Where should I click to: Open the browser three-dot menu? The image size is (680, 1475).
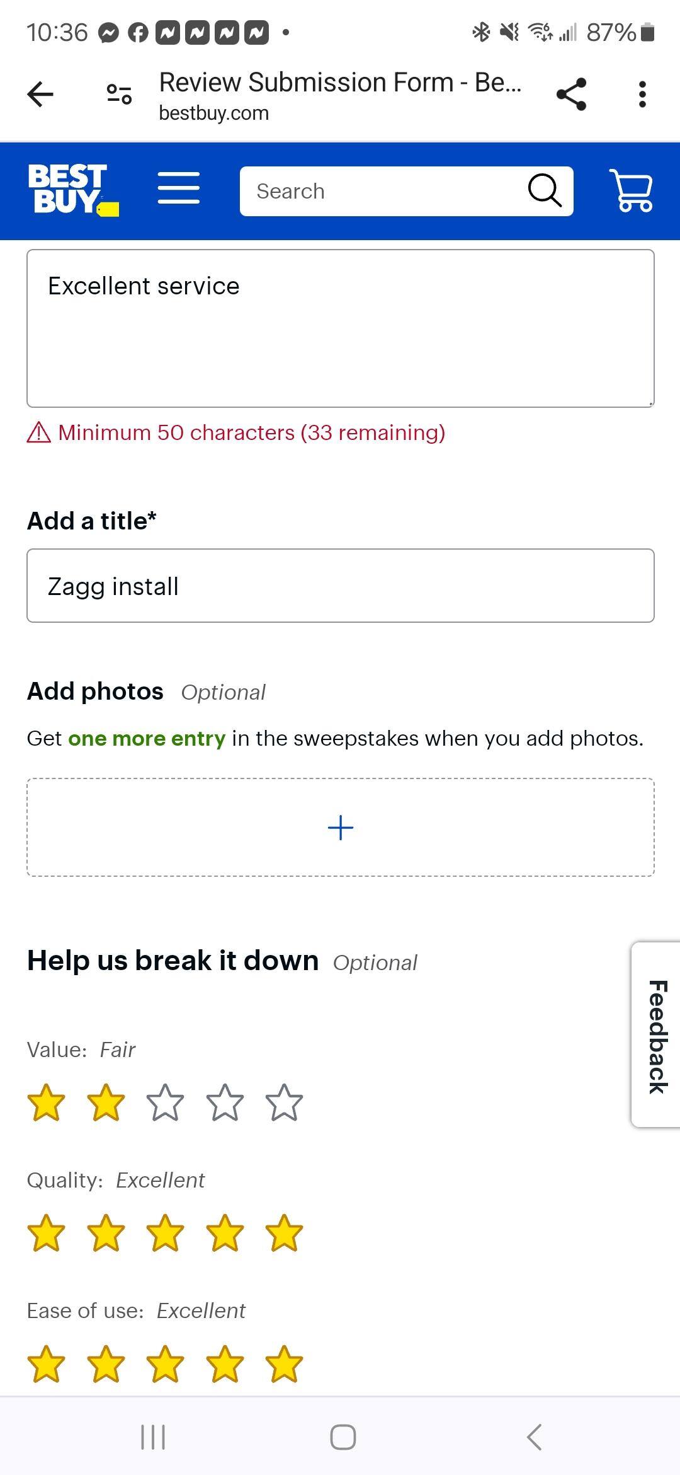click(642, 94)
